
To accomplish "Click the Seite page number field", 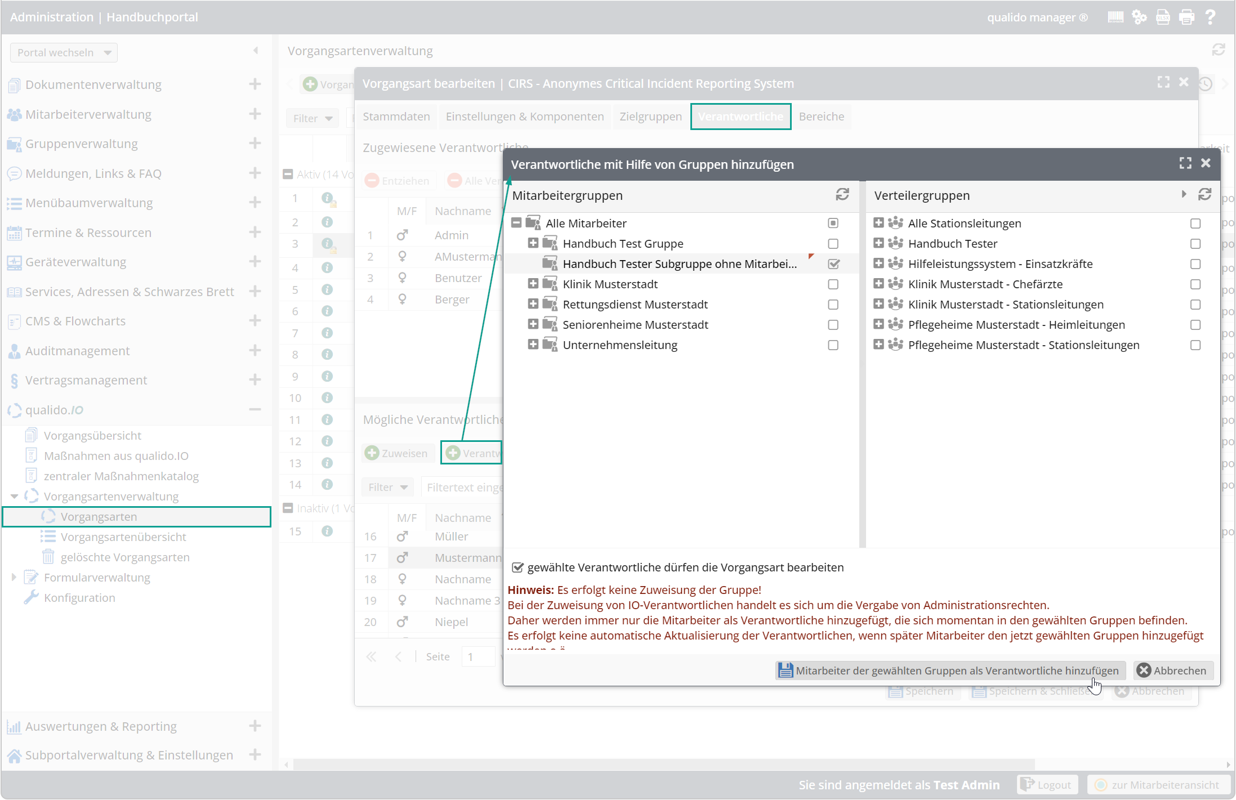I will [x=478, y=656].
